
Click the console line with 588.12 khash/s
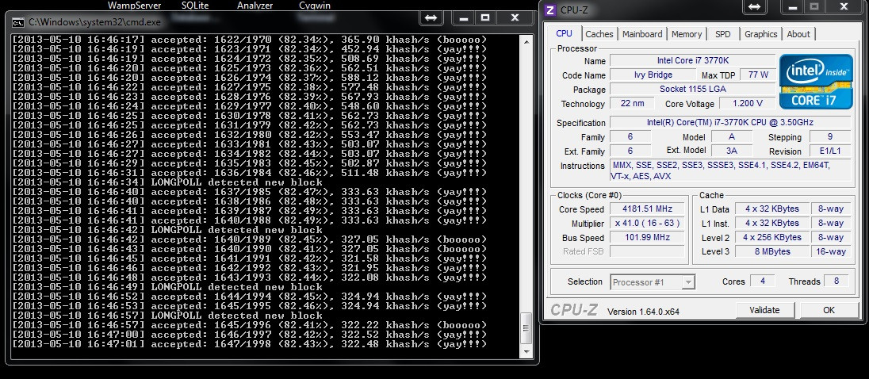click(250, 78)
